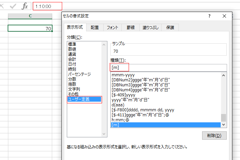
Task: Open the 配置 tab
Action: click(95, 28)
